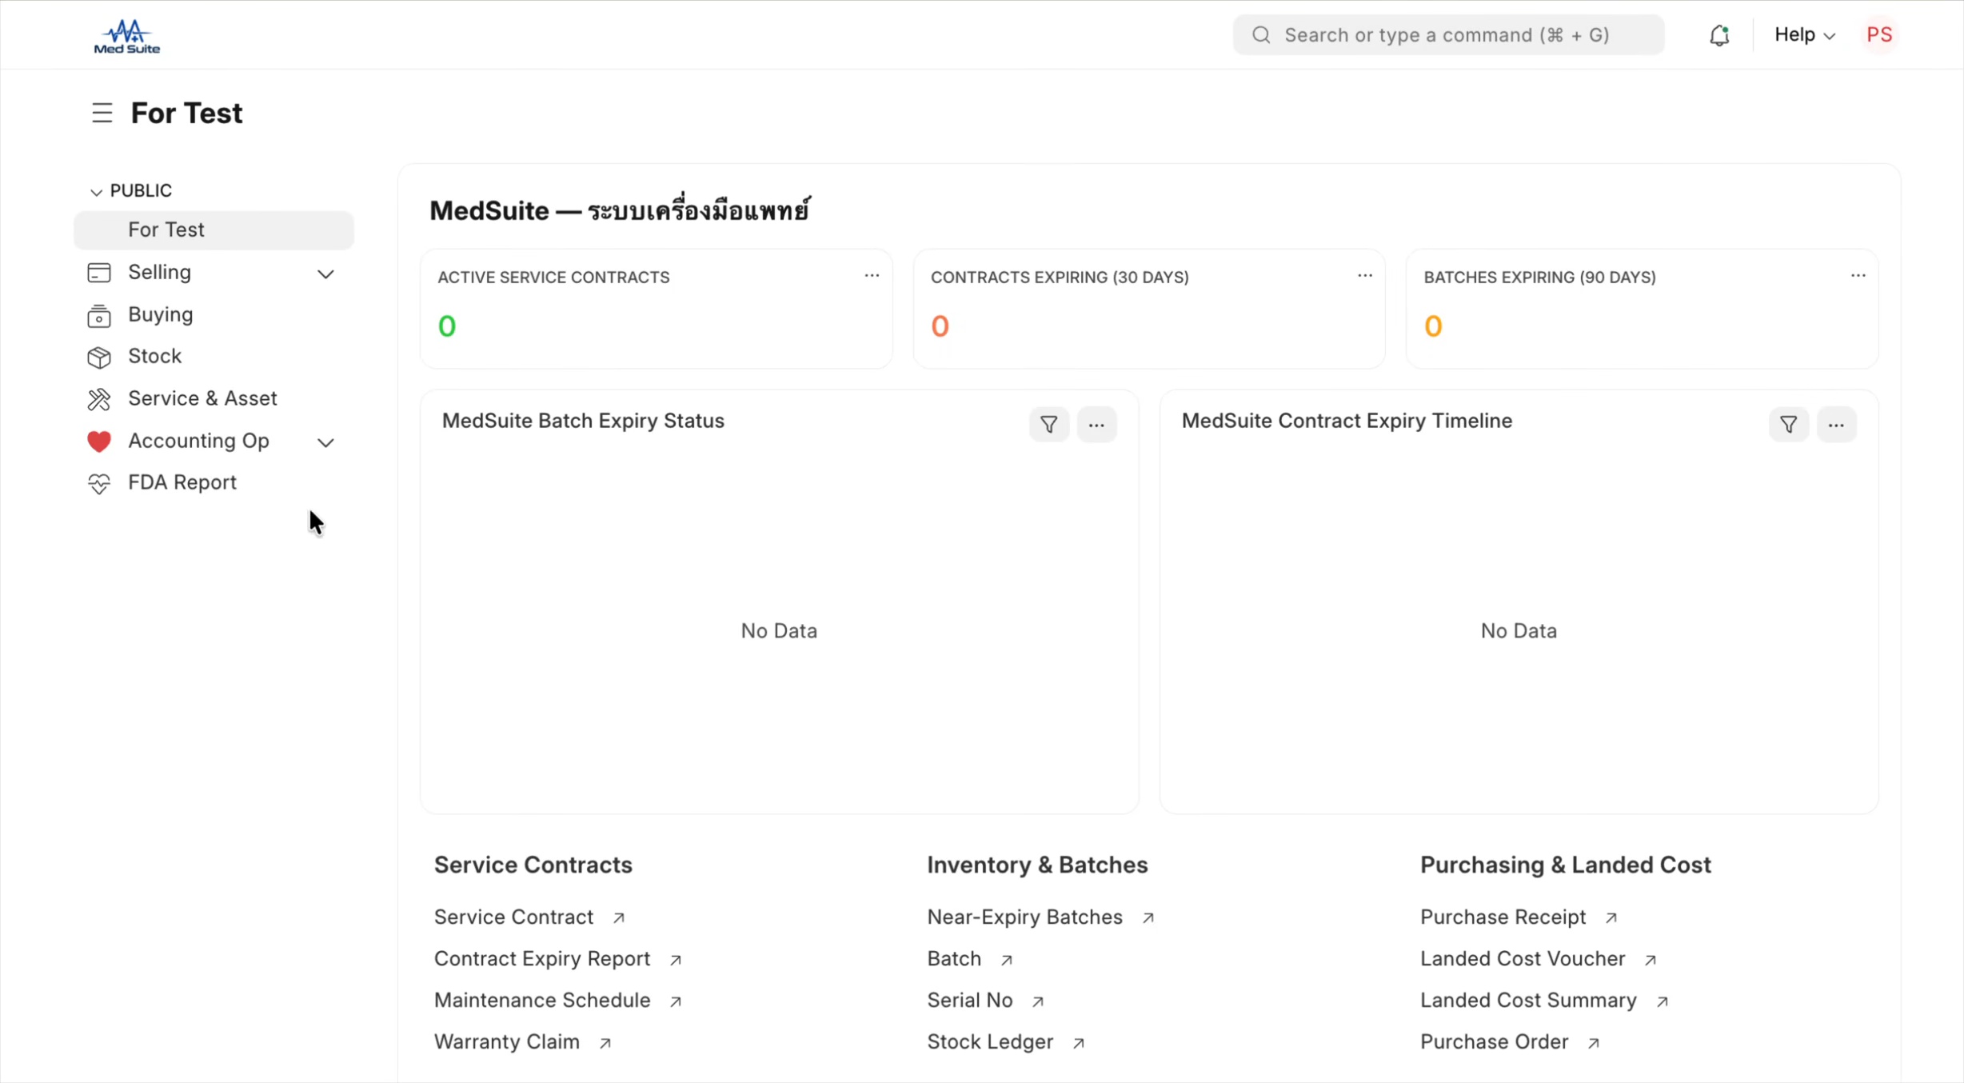Click arrow icon beside Warranty Claim
The height and width of the screenshot is (1083, 1964).
click(x=605, y=1043)
